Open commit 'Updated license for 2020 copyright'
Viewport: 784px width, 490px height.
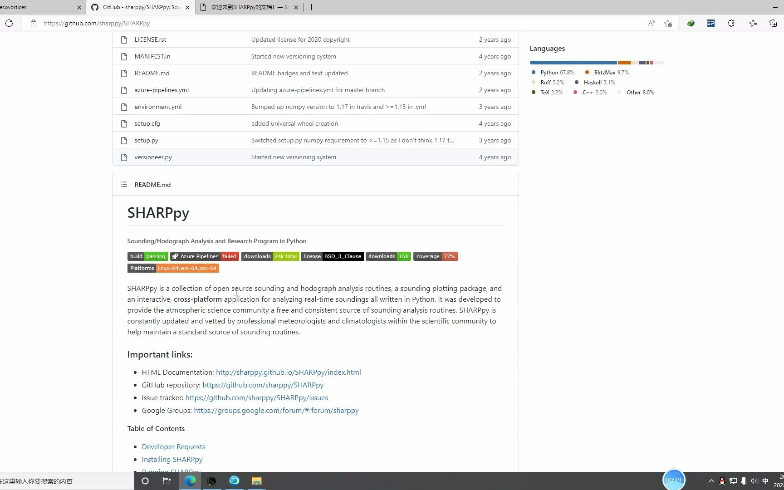pos(300,39)
